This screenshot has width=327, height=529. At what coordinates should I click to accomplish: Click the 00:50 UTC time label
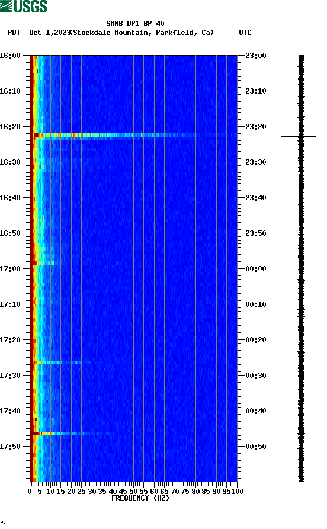point(256,446)
